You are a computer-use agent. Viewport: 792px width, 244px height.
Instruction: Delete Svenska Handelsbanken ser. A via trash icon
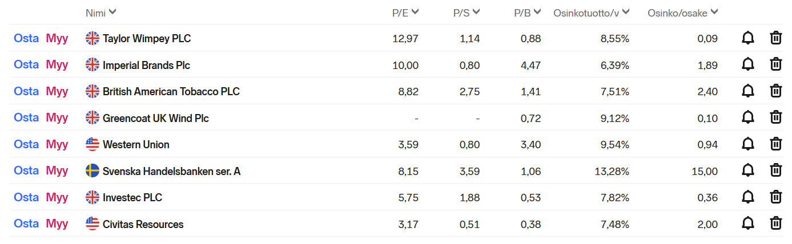click(776, 170)
